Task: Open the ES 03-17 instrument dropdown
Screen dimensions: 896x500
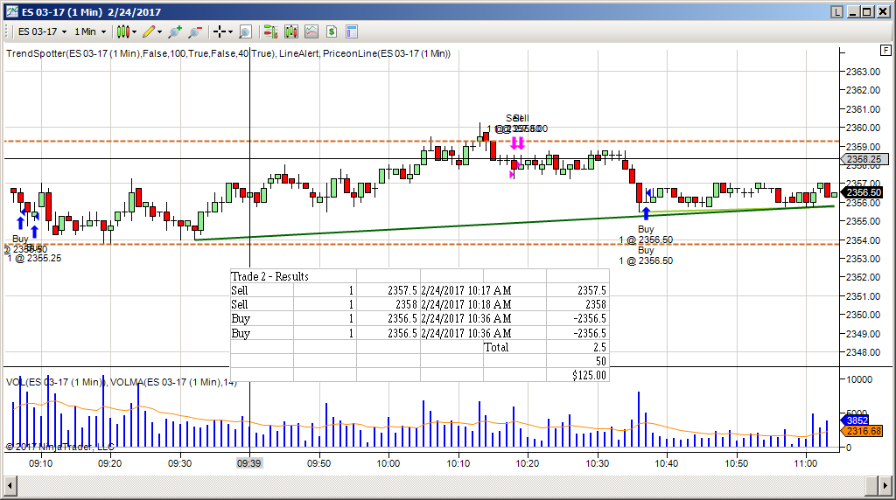Action: coord(42,32)
